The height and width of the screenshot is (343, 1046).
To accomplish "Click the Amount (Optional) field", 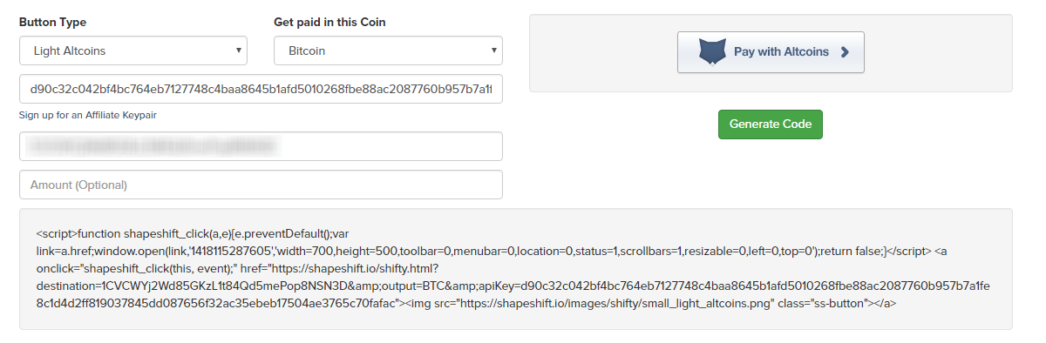I will point(261,185).
